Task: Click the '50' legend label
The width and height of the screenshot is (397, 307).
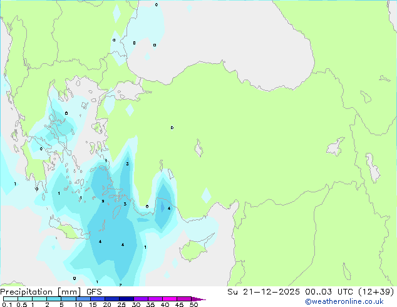Action: pyautogui.click(x=193, y=304)
